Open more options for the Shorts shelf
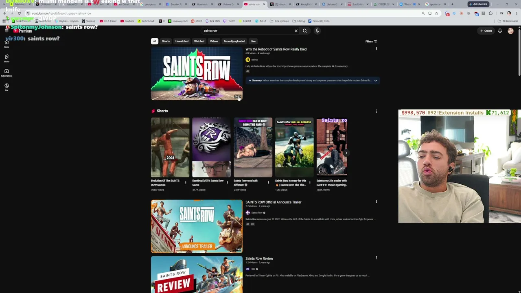Viewport: 521px width, 293px height. 376,111
